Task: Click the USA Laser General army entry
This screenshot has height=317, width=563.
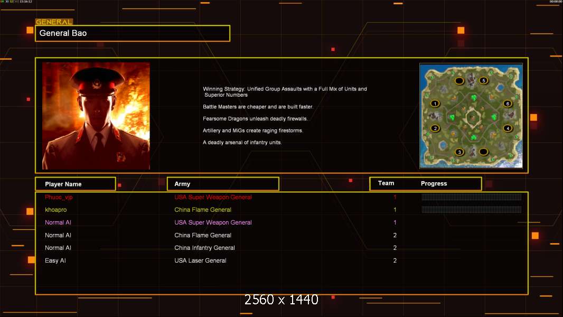Action: click(200, 260)
